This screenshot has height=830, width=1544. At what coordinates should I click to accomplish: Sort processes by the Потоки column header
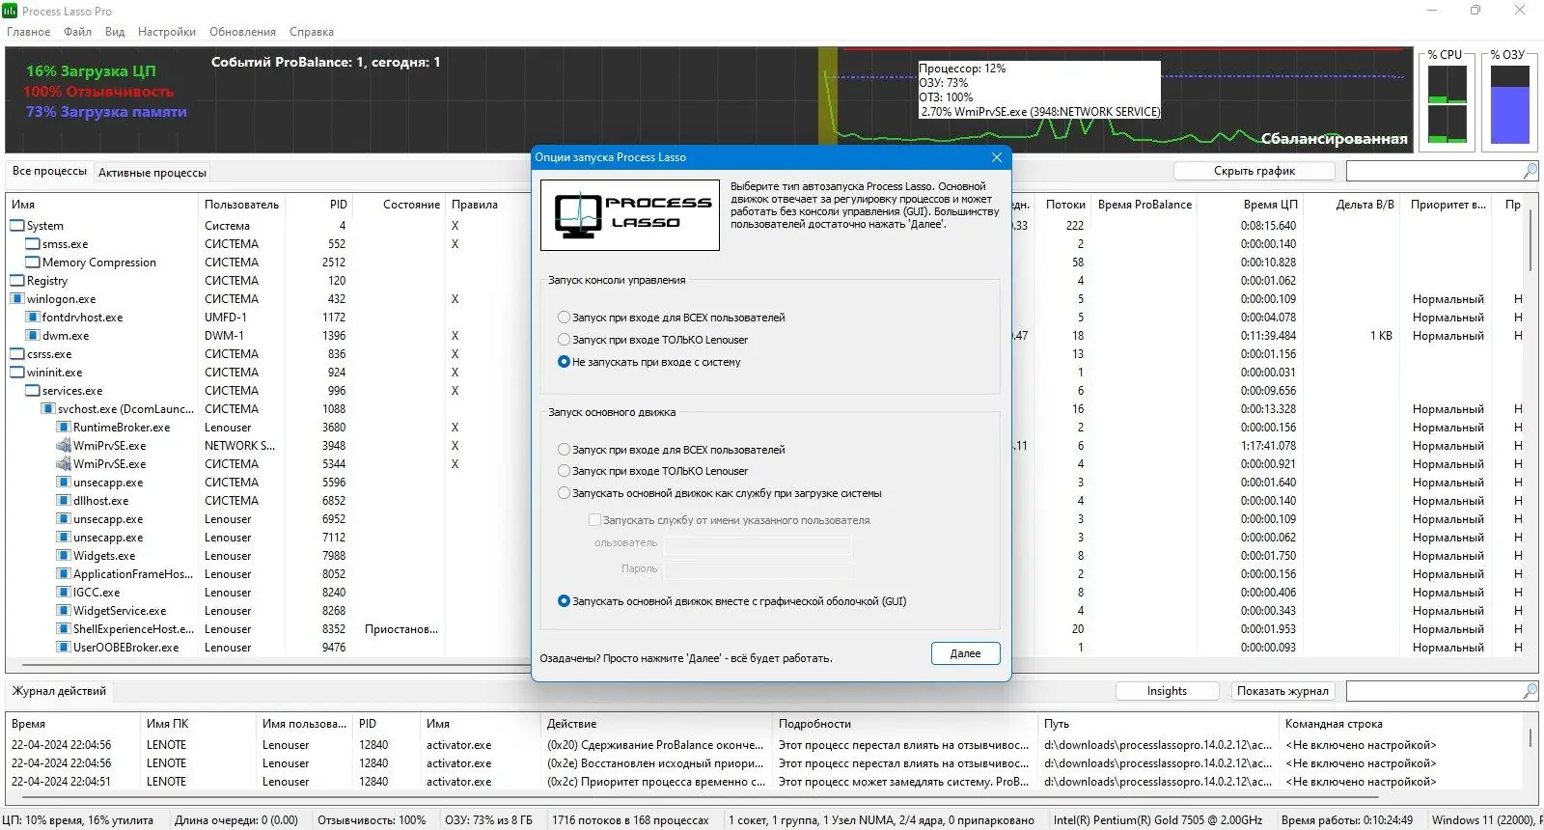click(1064, 205)
